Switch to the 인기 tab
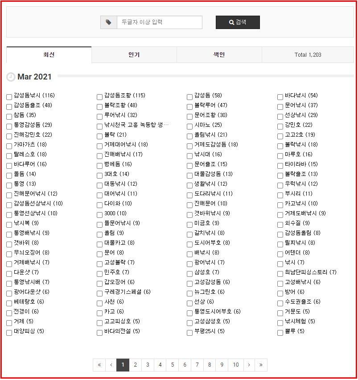Screen dimensions: 358x380 (x=134, y=55)
